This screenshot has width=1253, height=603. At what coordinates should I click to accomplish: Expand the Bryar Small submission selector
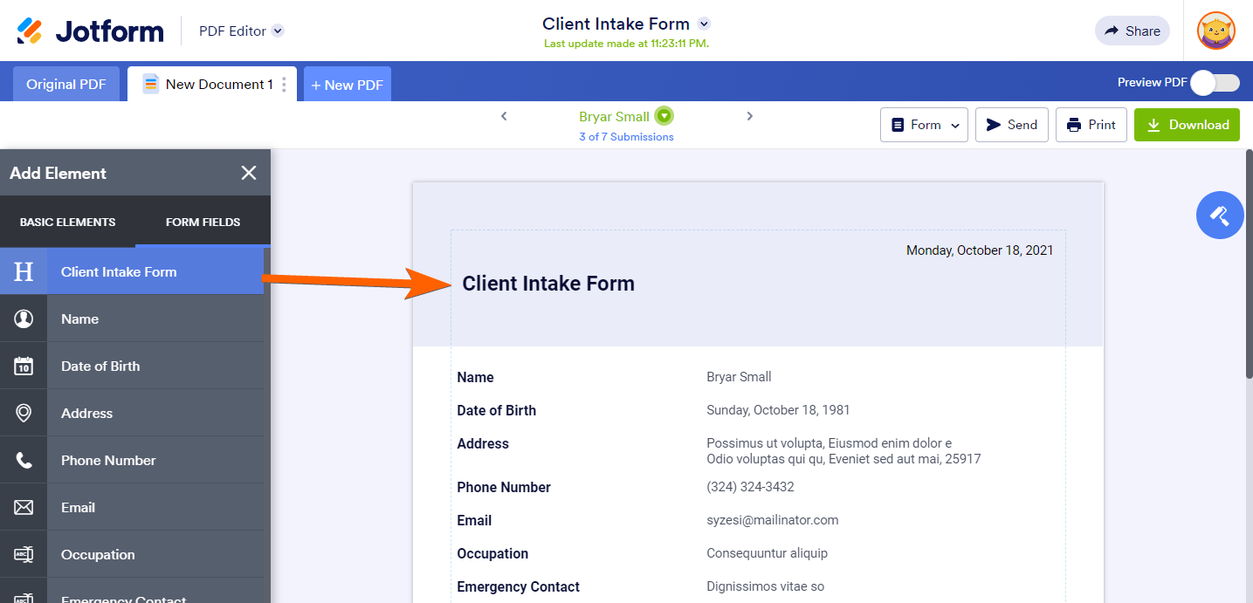[x=664, y=116]
